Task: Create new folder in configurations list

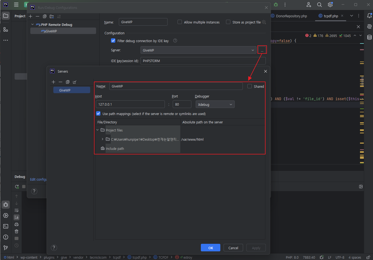Action: pos(52,16)
